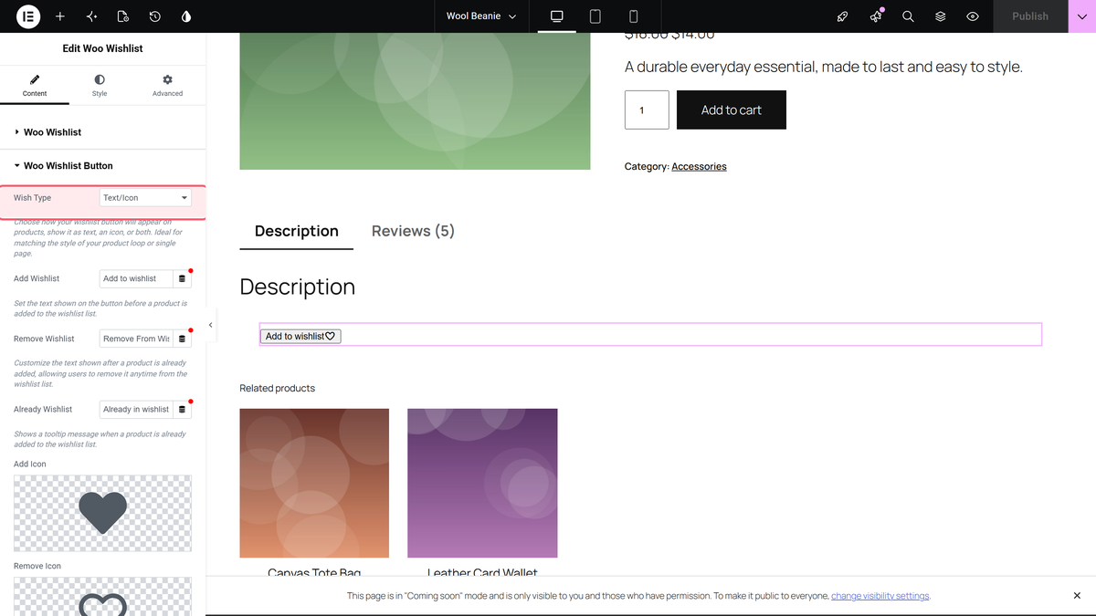Image resolution: width=1096 pixels, height=616 pixels.
Task: Select the Add Icon heart thumbnail
Action: click(102, 513)
